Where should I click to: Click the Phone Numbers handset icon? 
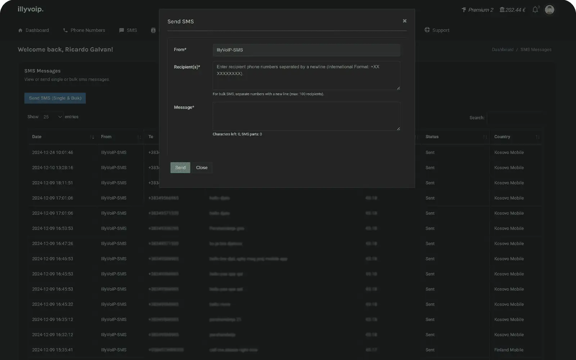tap(65, 31)
